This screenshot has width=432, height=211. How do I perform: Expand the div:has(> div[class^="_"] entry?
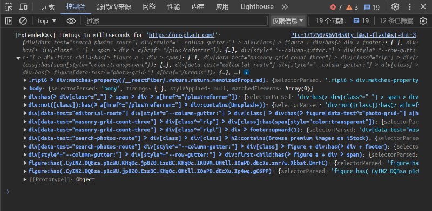tap(25, 97)
